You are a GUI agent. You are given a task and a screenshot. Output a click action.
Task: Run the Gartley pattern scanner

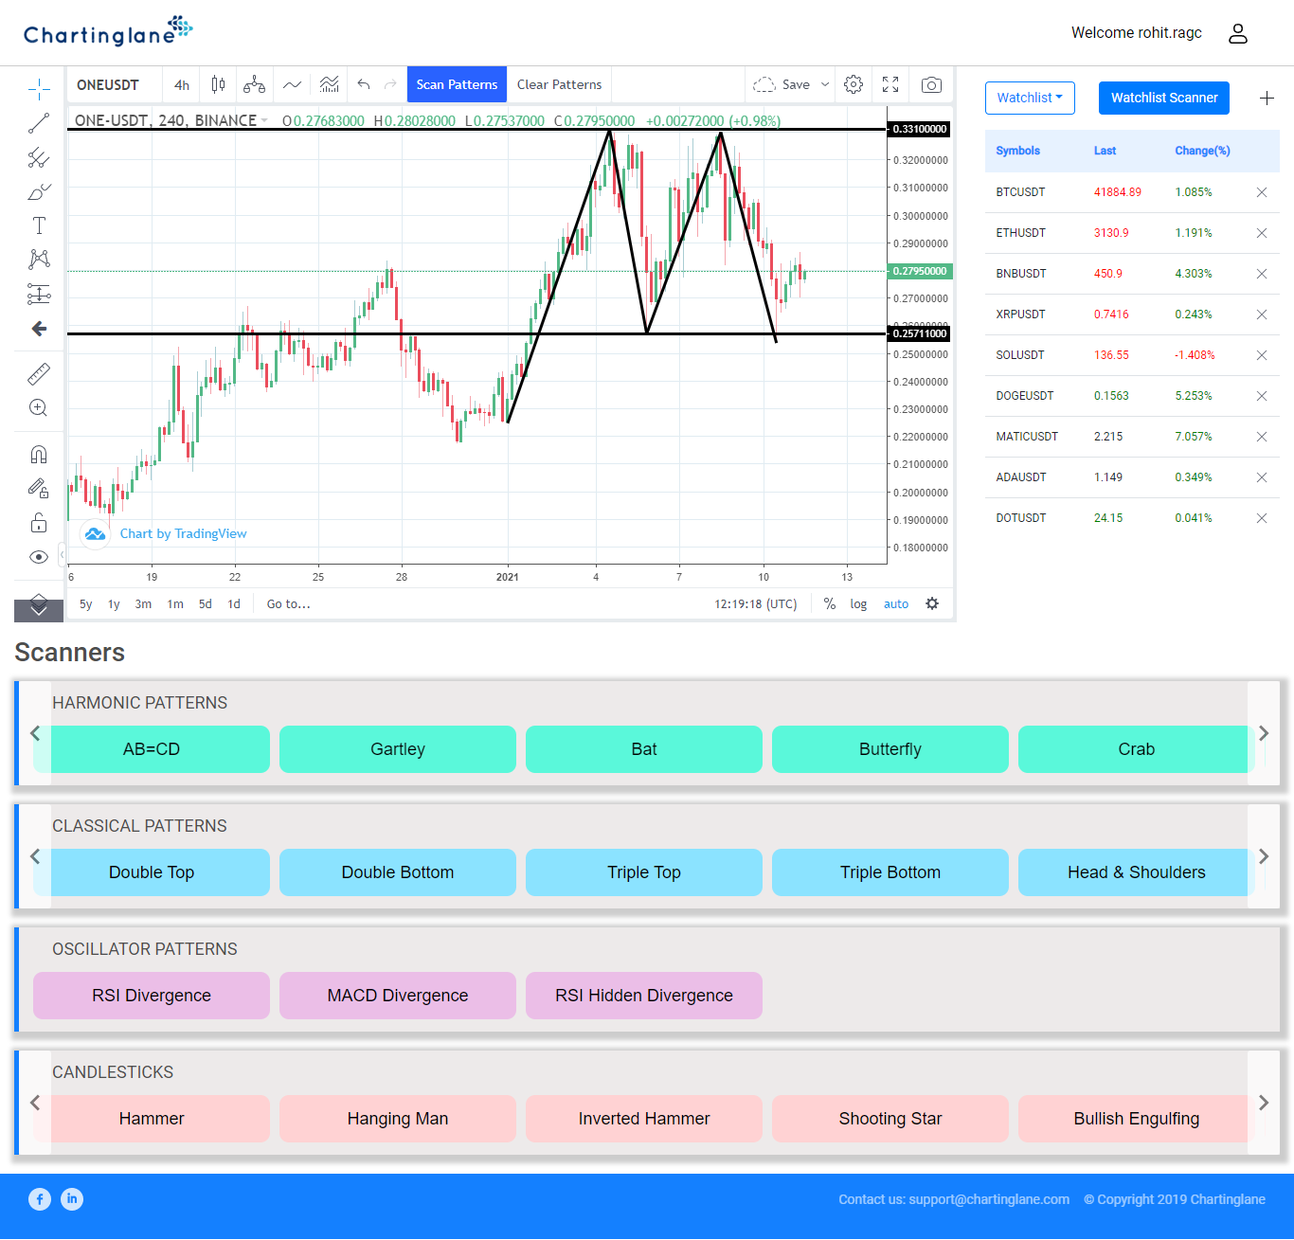(398, 749)
